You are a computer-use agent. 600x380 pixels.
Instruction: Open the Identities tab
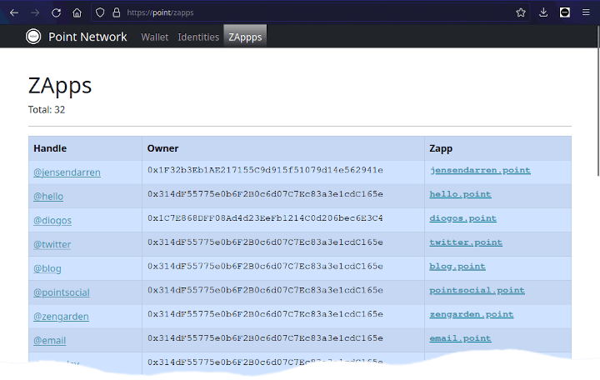click(x=198, y=37)
